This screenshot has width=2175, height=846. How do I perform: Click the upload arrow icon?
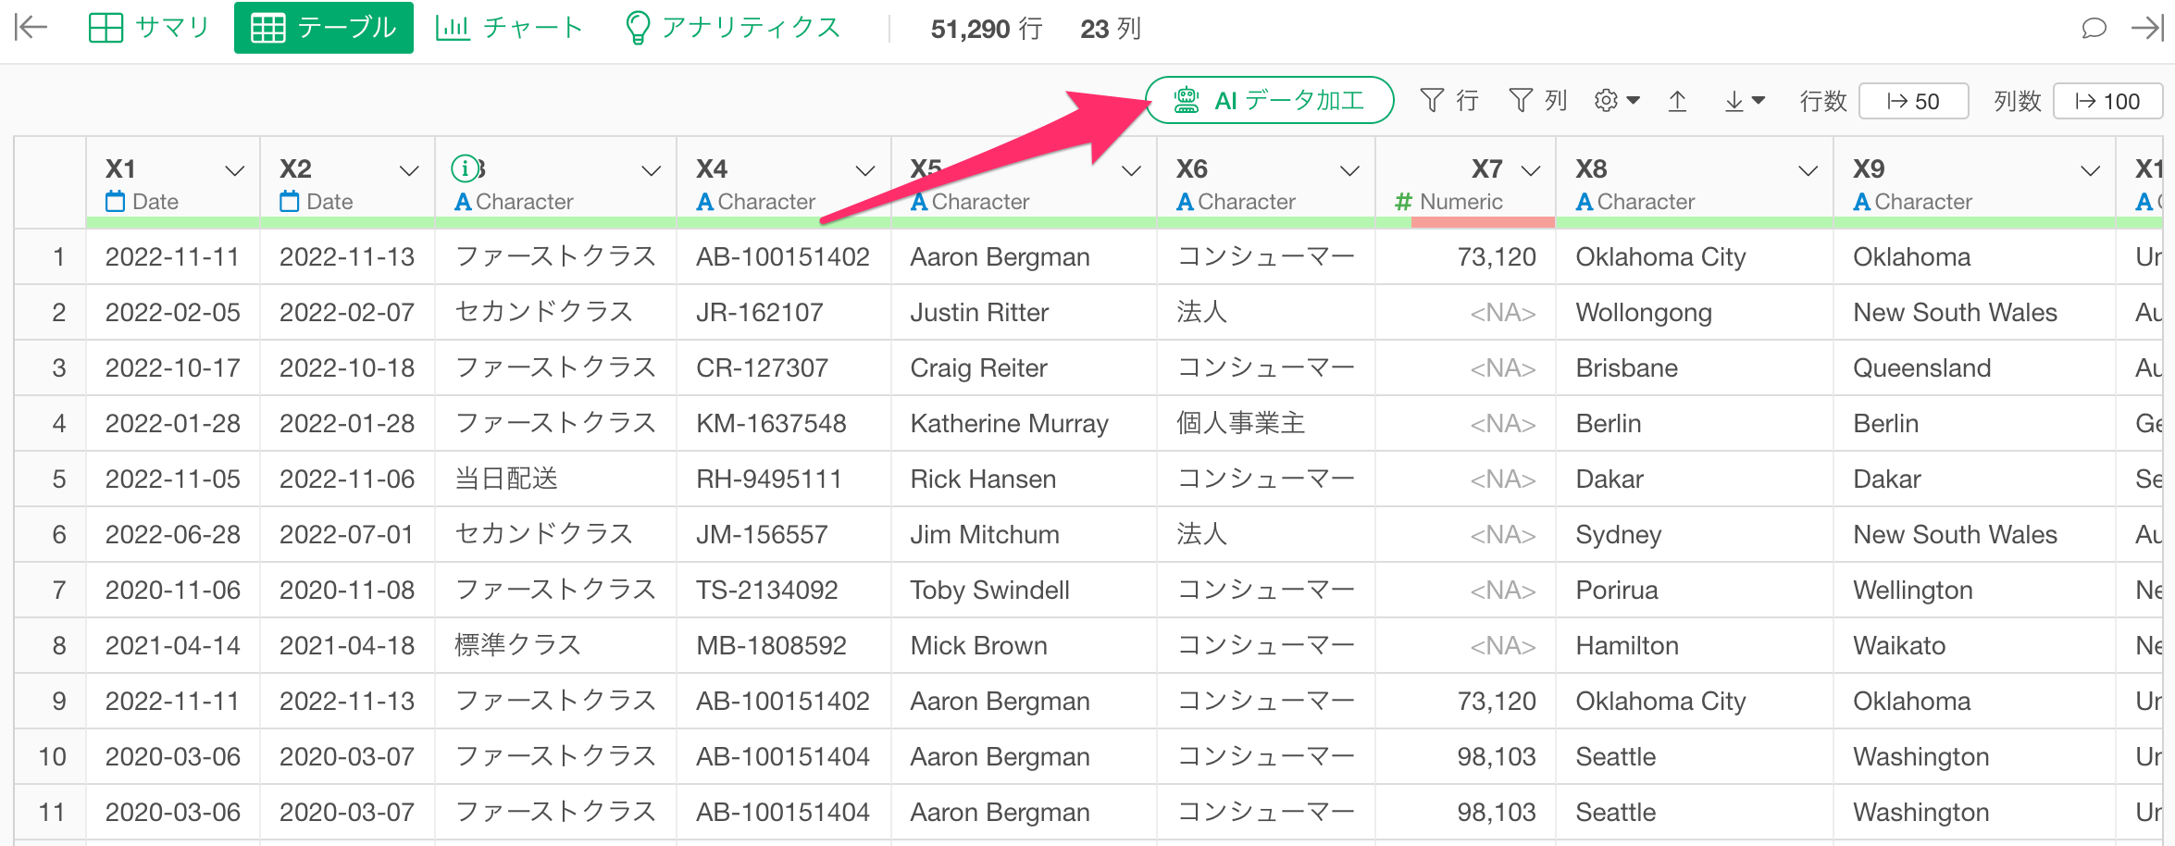pyautogui.click(x=1677, y=100)
